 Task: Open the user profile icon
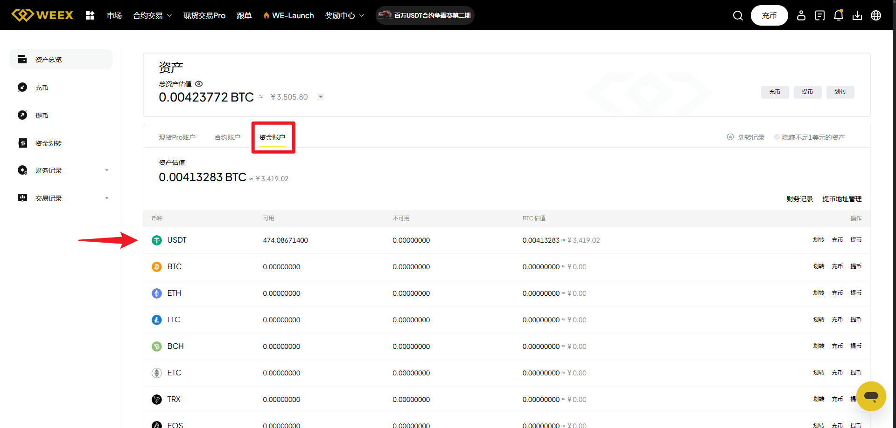pyautogui.click(x=801, y=16)
